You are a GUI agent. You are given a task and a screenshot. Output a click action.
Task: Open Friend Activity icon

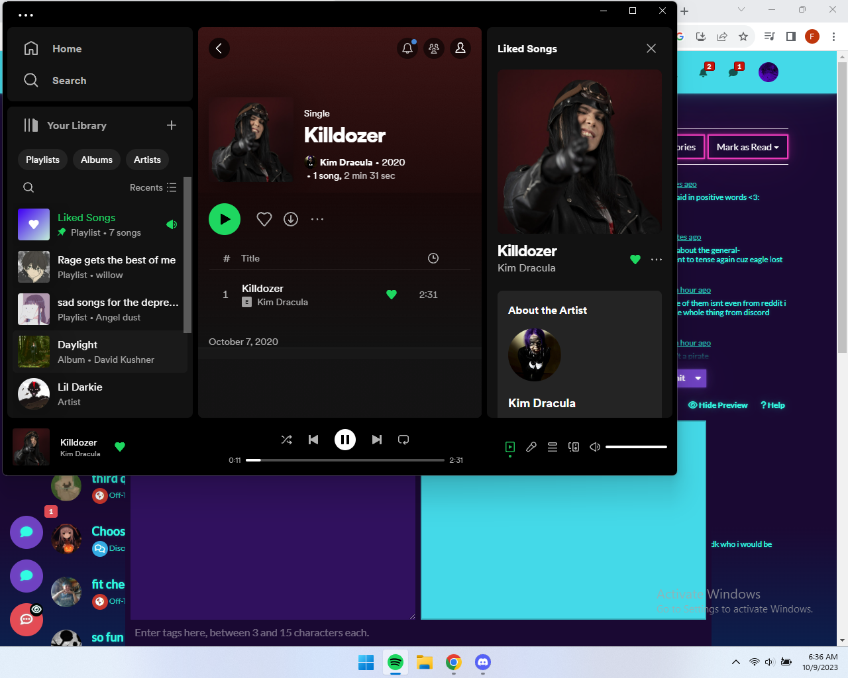point(434,48)
